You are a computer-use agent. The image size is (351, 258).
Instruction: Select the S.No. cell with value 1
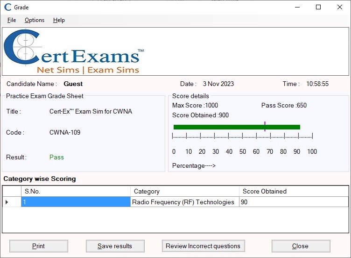[76, 202]
